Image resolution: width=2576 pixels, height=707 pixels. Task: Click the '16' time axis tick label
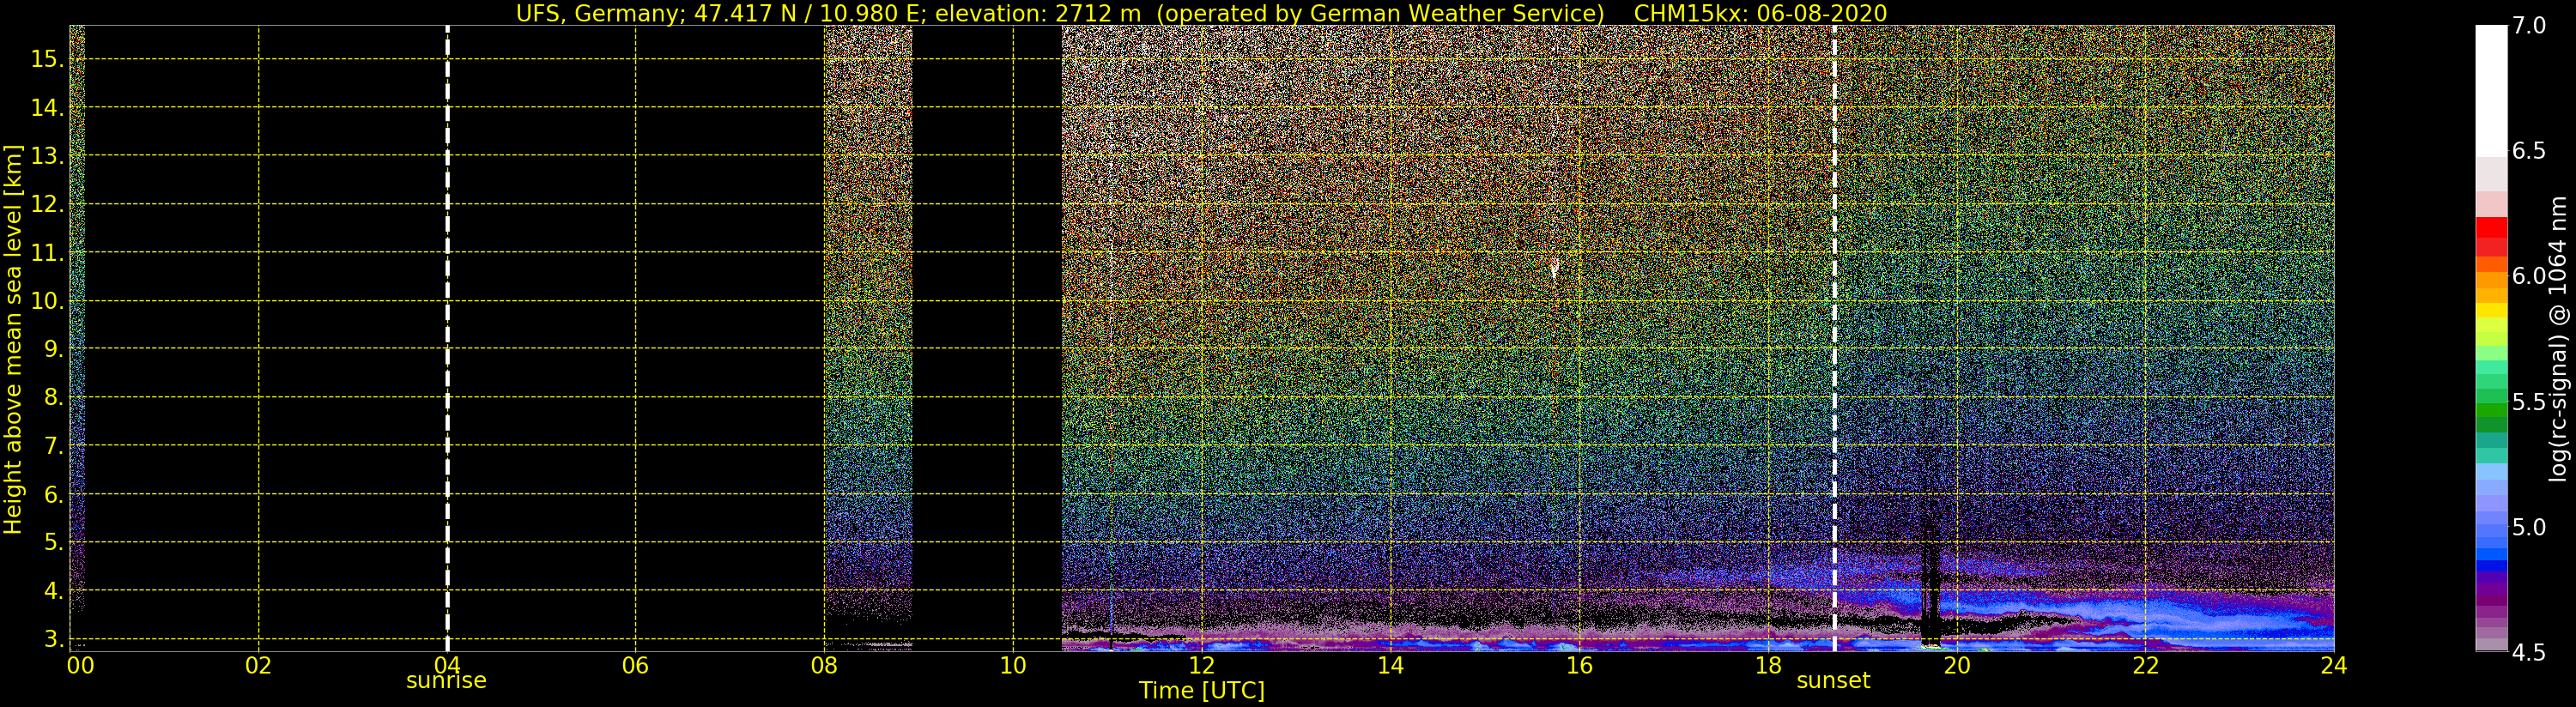click(x=1579, y=665)
